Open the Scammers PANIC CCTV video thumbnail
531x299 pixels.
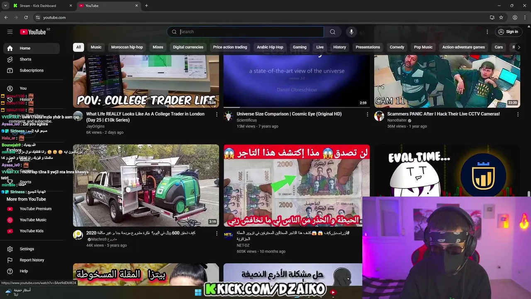(x=447, y=81)
